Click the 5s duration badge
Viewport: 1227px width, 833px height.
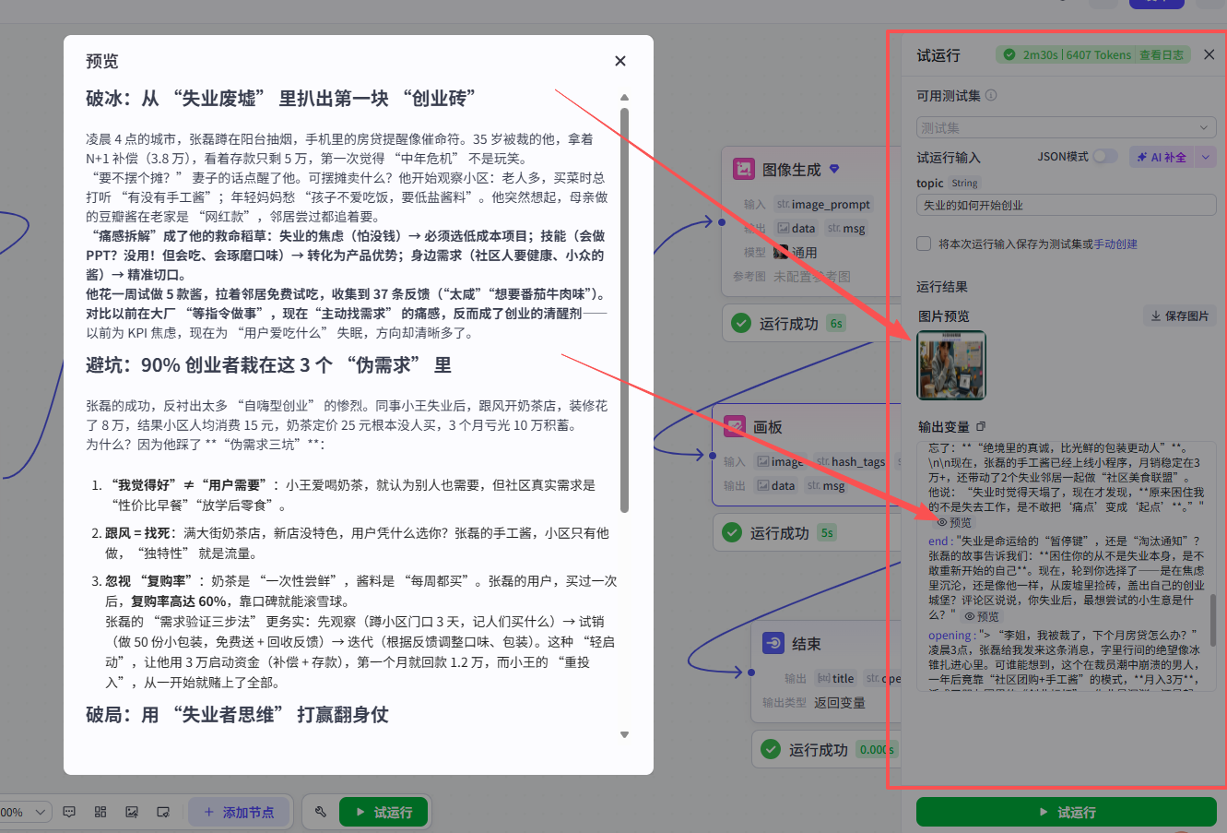click(827, 532)
